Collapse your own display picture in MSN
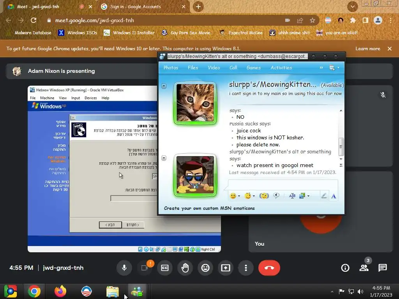The image size is (399, 299). pos(164,158)
